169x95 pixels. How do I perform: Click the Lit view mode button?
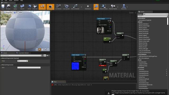[x=16, y=12]
